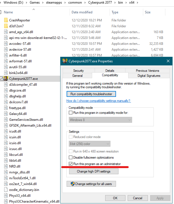The height and width of the screenshot is (204, 174).
Task: Enable Run this program in compatibility mode
Action: 70,113
